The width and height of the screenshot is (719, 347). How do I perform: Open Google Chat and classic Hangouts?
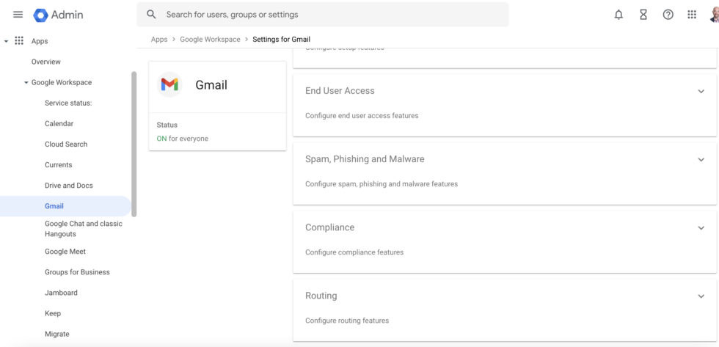click(84, 229)
